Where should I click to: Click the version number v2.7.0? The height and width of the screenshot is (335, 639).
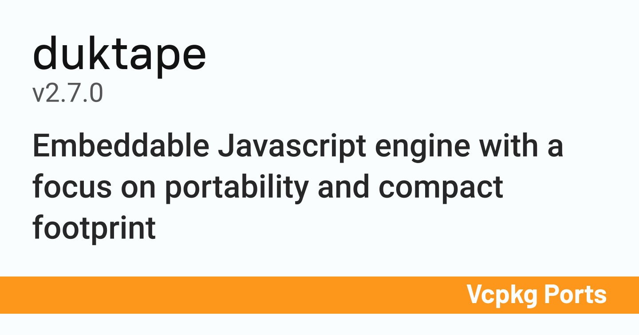pyautogui.click(x=68, y=93)
